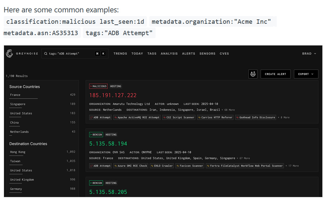Click the K key shortcut badge

coord(103,54)
